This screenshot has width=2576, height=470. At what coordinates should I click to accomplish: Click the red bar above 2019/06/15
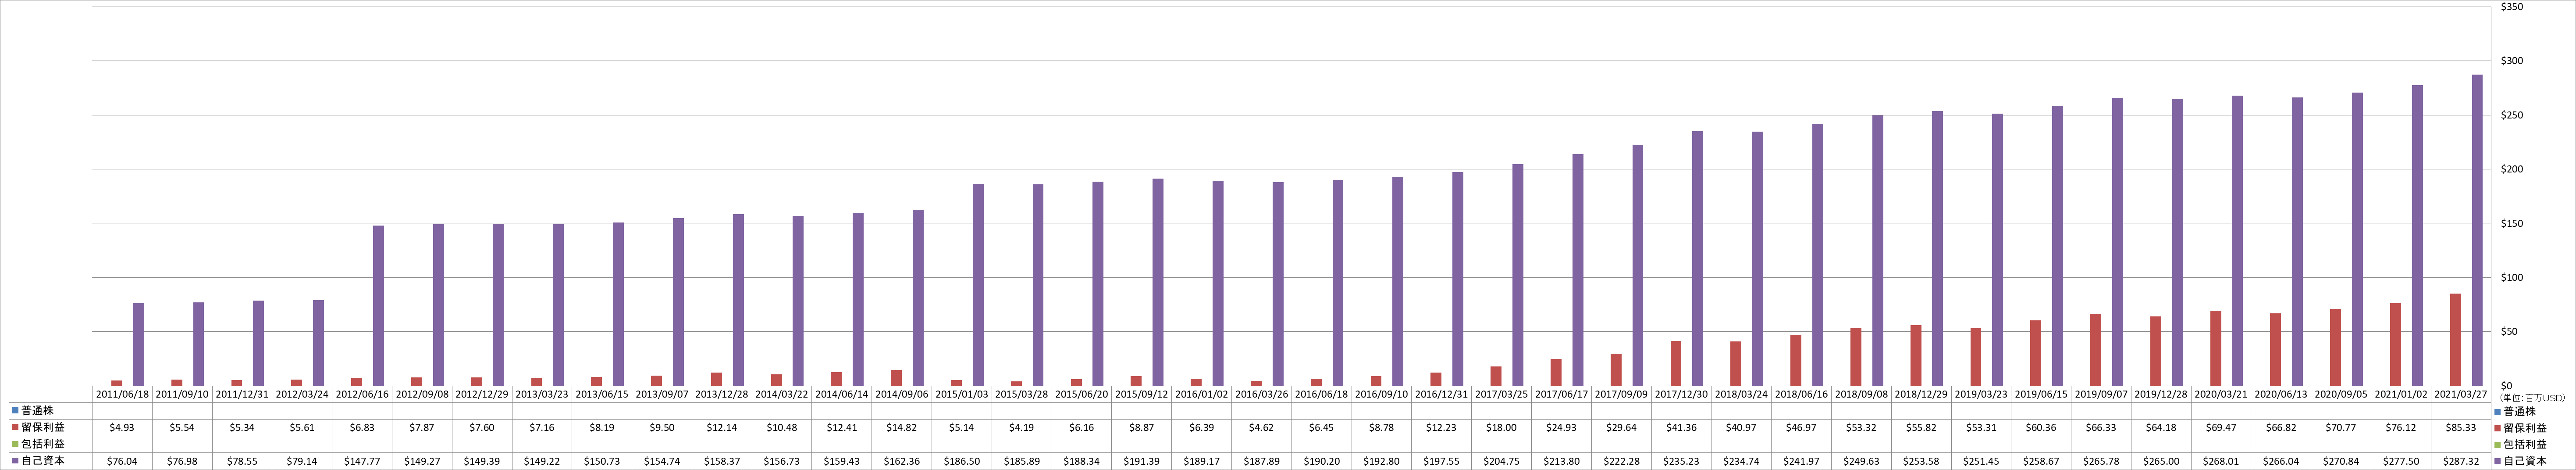tap(2036, 353)
